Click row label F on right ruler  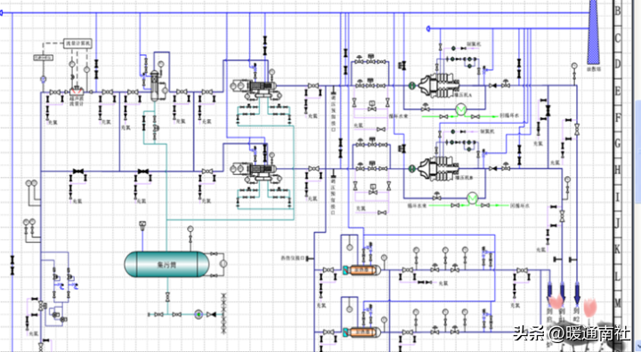[618, 117]
